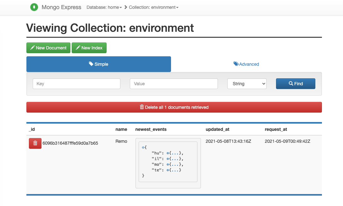
Task: Collapse the root newest_events JSON object
Action: coord(143,148)
